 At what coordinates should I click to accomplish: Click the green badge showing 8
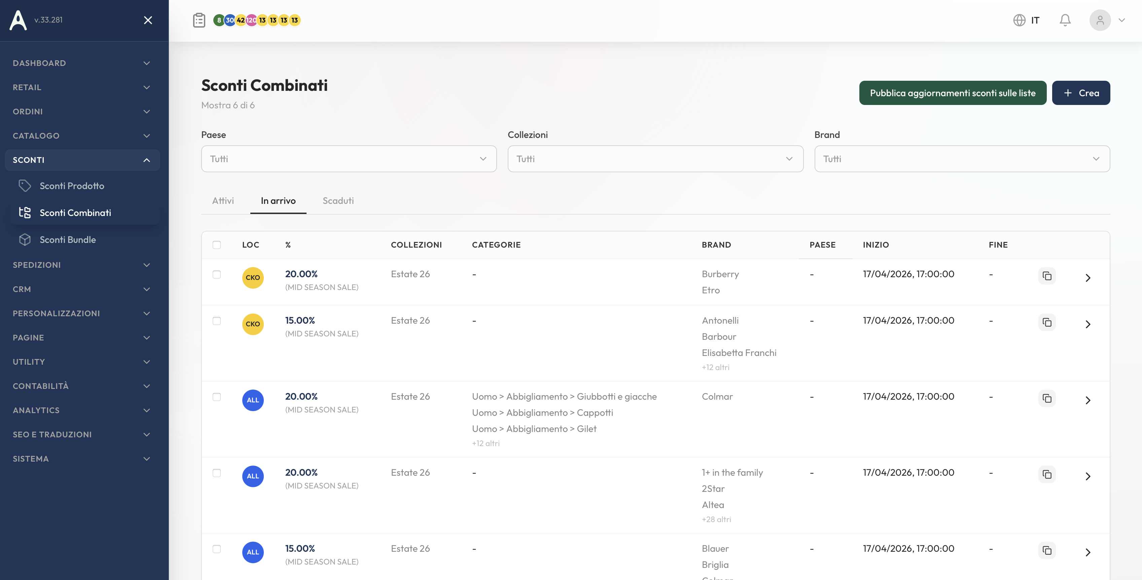coord(219,20)
